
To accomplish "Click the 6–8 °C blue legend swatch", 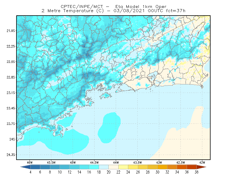I will (x=45, y=167).
